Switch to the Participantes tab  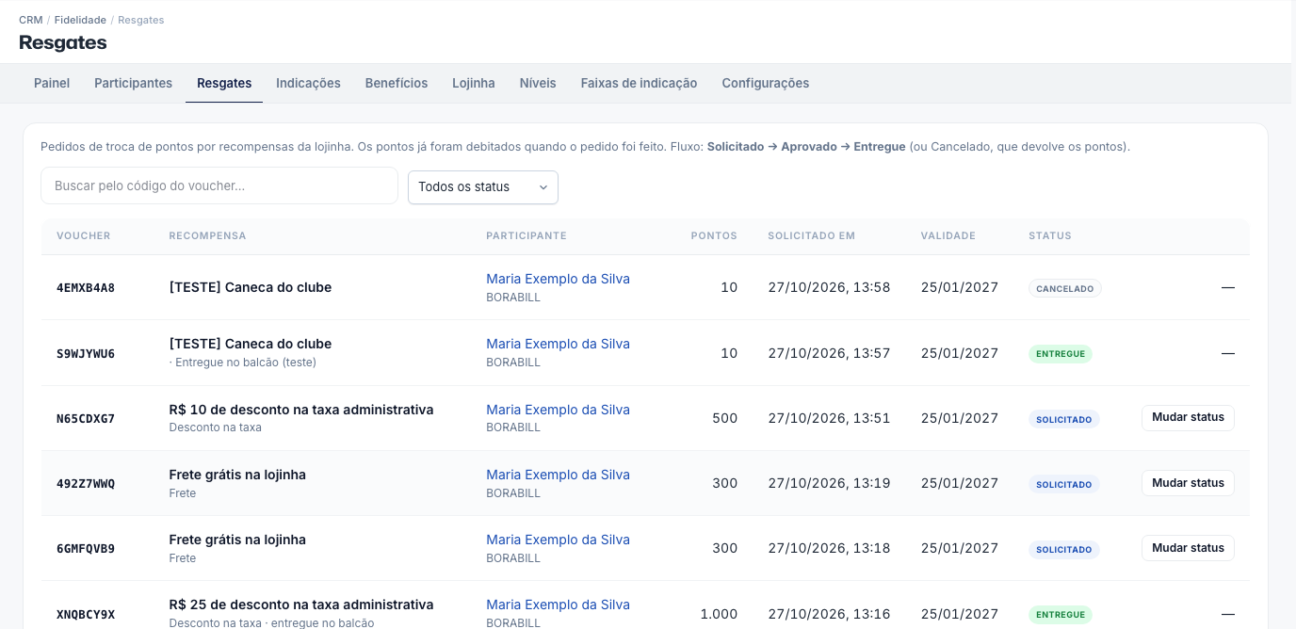point(133,83)
